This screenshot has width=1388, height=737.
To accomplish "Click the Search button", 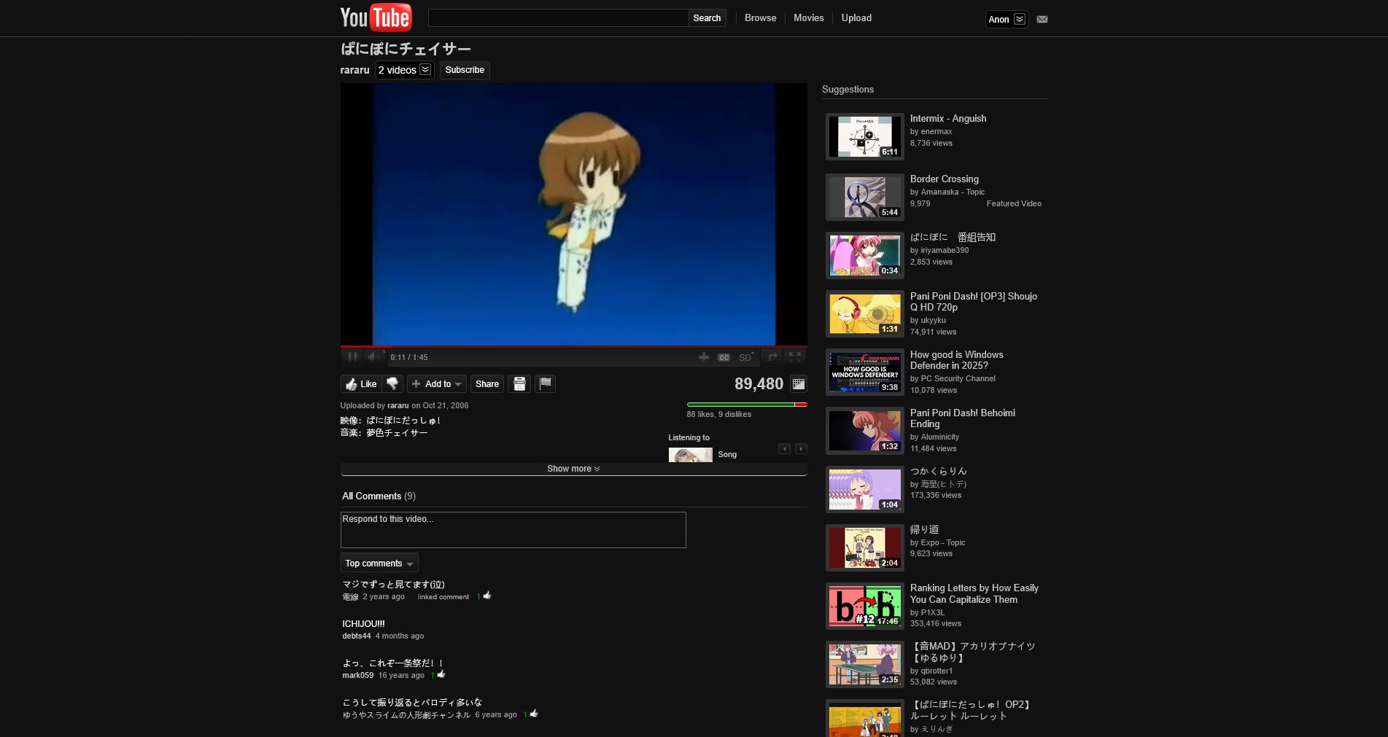I will [x=707, y=17].
